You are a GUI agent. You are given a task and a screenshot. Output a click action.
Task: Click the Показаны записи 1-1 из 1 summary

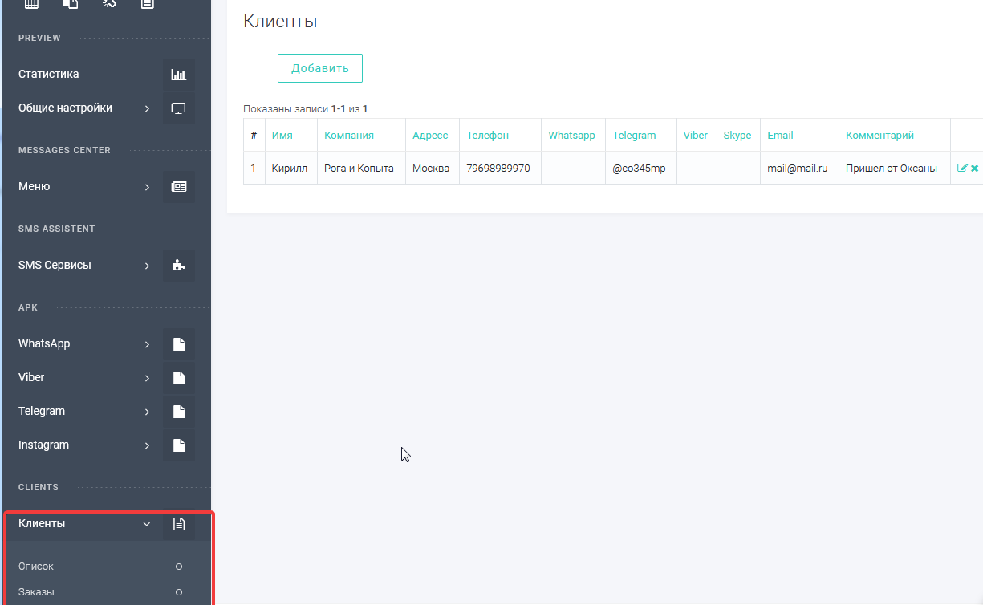pos(307,109)
